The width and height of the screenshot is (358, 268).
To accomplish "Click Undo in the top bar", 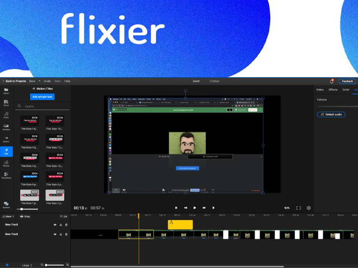I will click(x=47, y=81).
